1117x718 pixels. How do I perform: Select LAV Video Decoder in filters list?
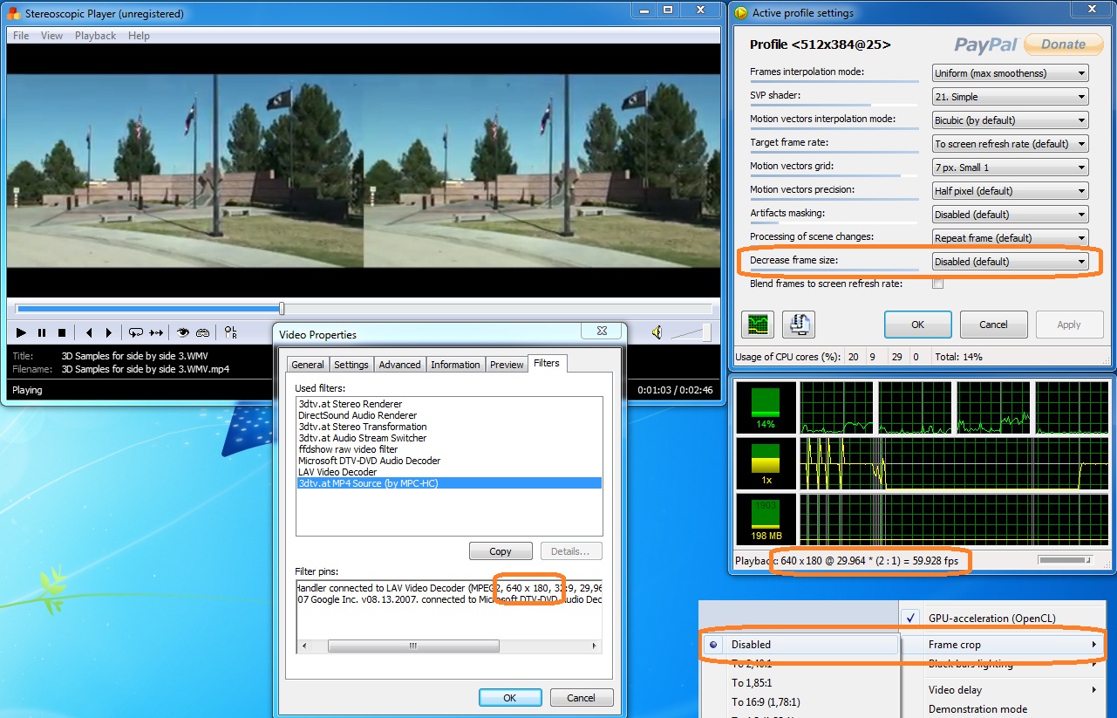tap(337, 472)
